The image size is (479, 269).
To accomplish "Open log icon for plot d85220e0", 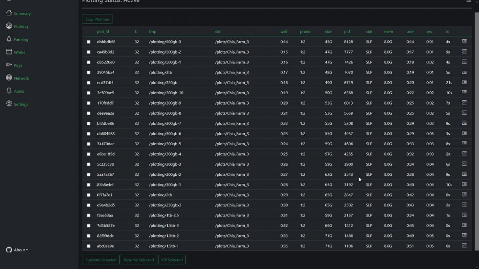I will 464,62.
